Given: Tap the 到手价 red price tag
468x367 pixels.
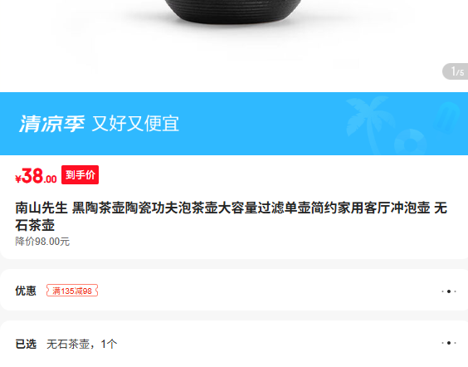Looking at the screenshot, I should point(80,174).
